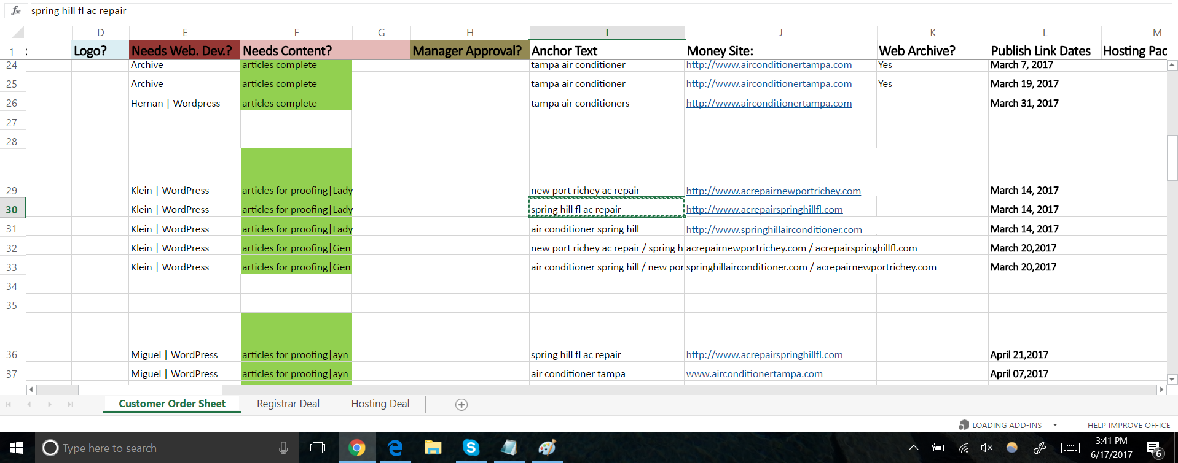Click the Select All corner triangle
The image size is (1178, 463).
(x=18, y=33)
